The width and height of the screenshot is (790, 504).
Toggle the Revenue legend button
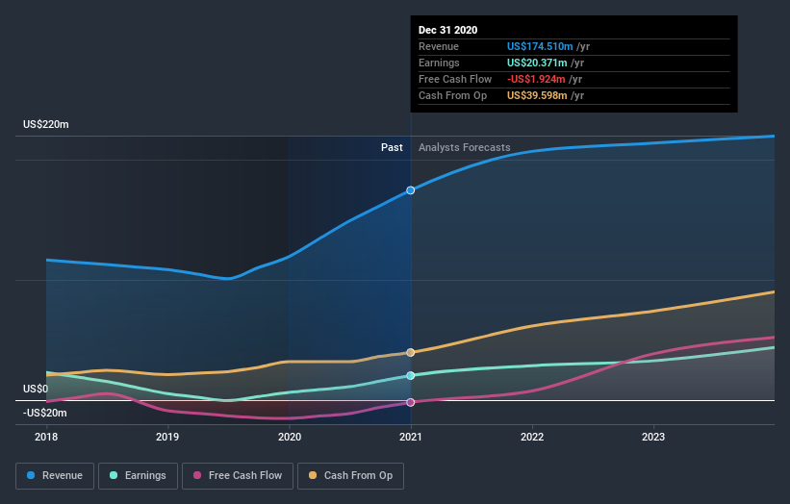coord(55,476)
